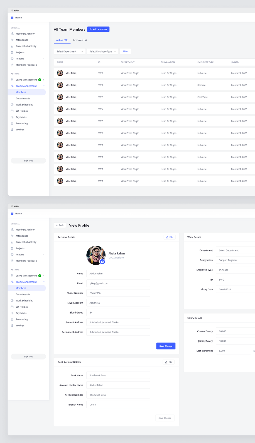255x443 pixels.
Task: Click the "Part-Time" employee type cell
Action: point(202,97)
